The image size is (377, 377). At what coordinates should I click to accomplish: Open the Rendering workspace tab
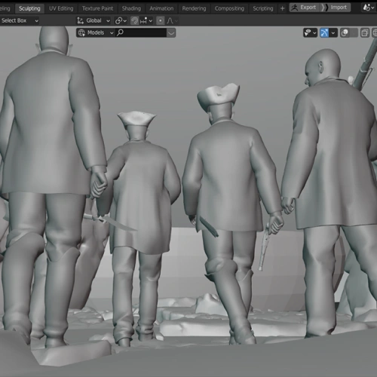click(x=194, y=8)
